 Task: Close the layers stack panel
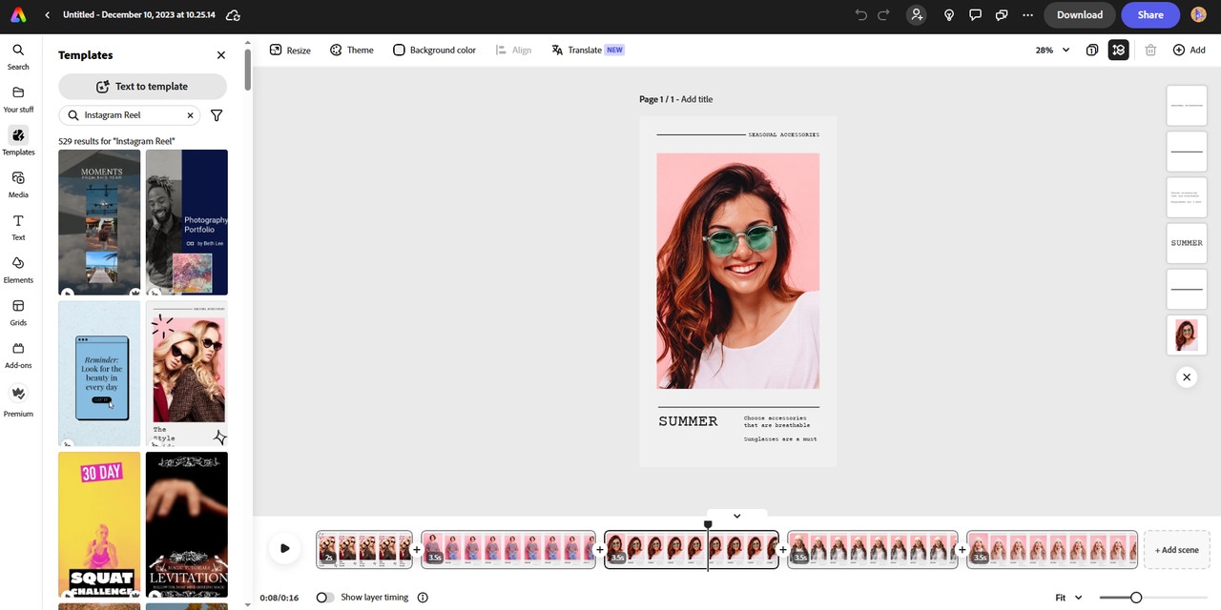[x=1187, y=377]
